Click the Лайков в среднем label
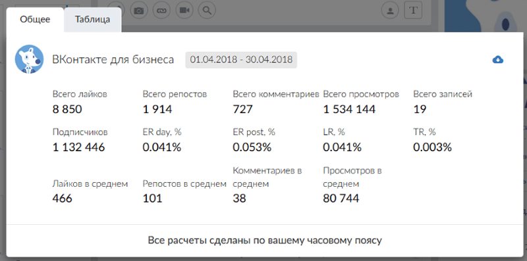Screen dimensions: 527x261 (x=90, y=184)
